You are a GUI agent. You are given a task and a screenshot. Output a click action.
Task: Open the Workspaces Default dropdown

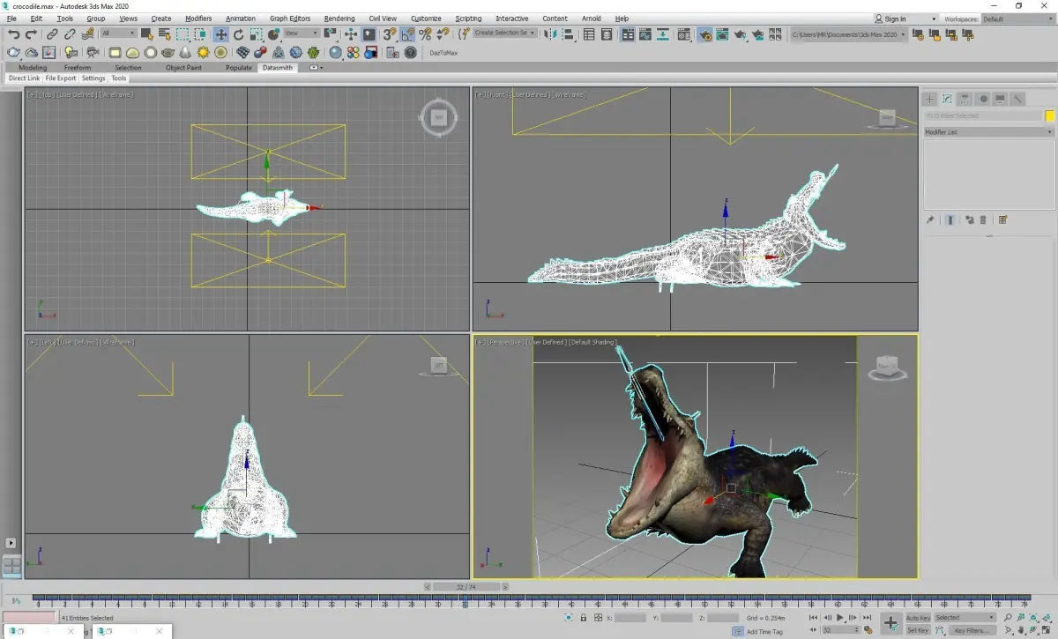coord(1017,19)
